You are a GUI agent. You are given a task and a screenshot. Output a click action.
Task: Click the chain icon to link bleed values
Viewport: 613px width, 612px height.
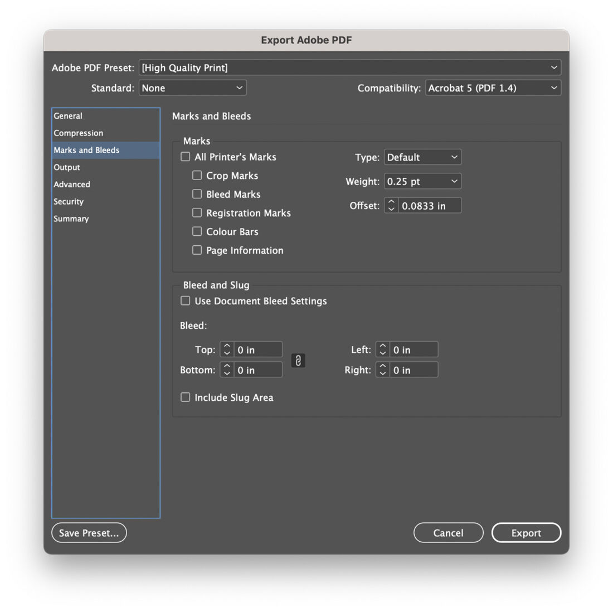pos(298,361)
